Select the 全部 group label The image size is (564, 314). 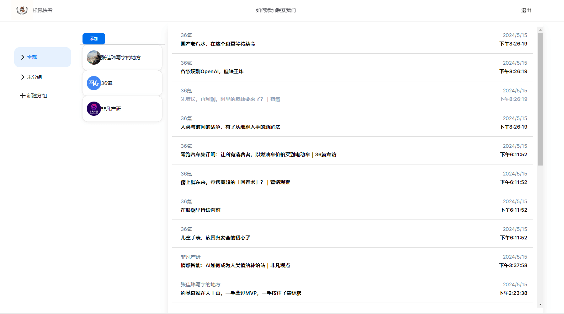click(x=32, y=57)
